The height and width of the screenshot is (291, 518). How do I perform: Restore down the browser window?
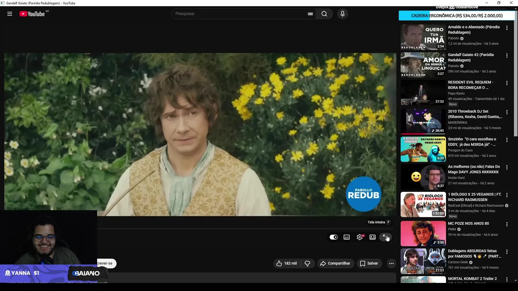(x=499, y=3)
